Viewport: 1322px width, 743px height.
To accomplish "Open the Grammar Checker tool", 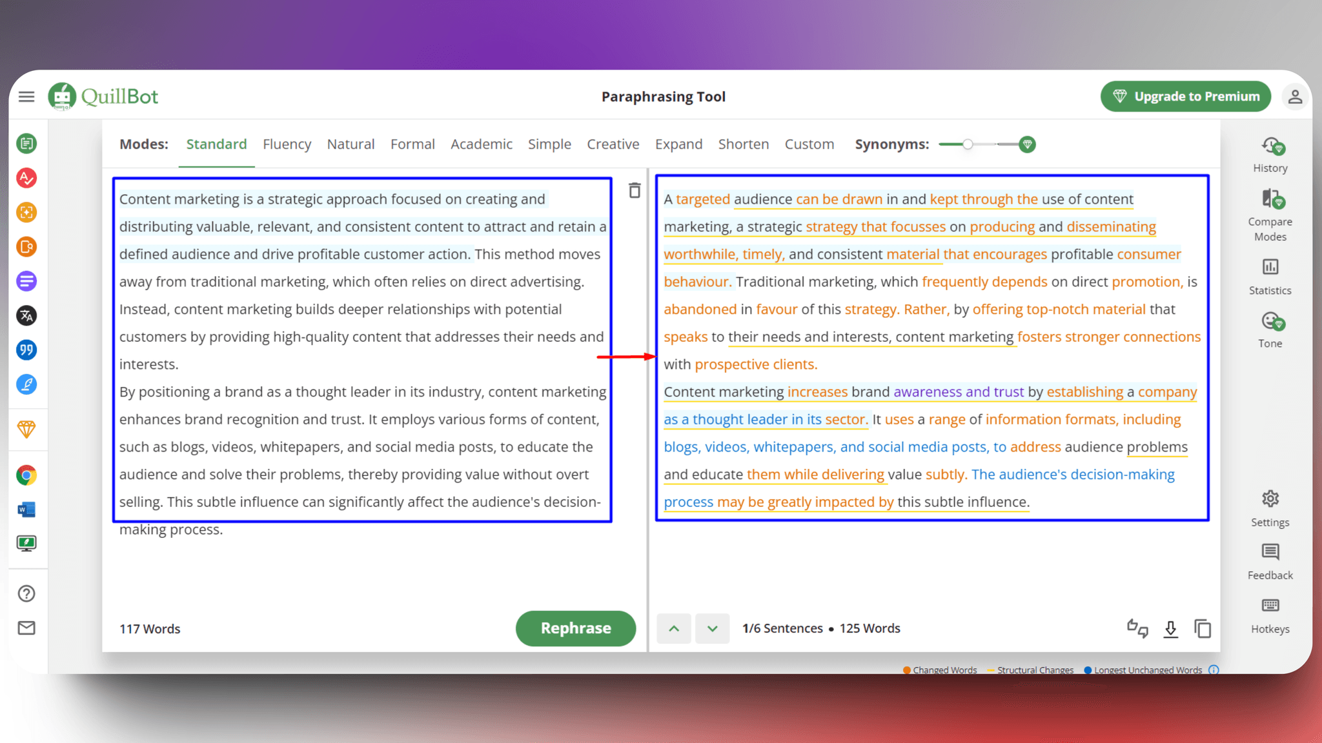I will (26, 178).
